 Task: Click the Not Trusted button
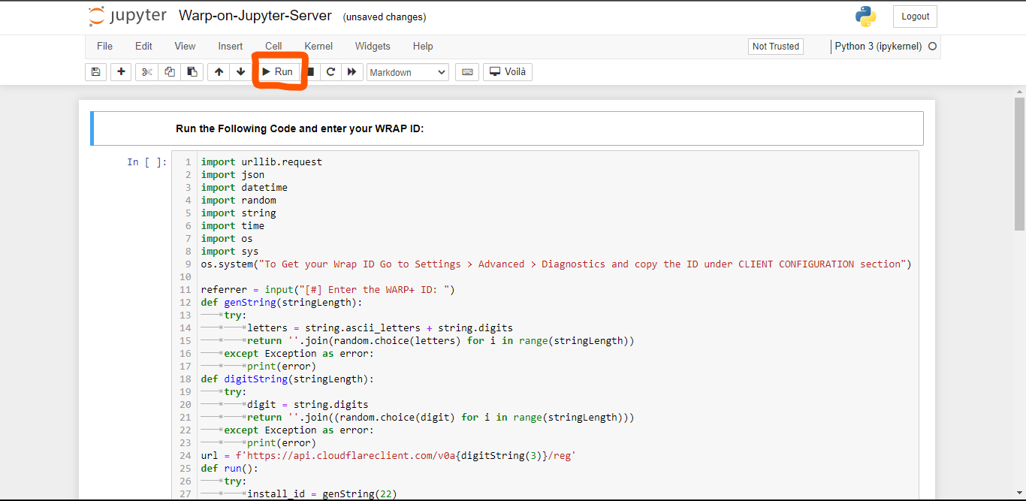[x=776, y=47]
